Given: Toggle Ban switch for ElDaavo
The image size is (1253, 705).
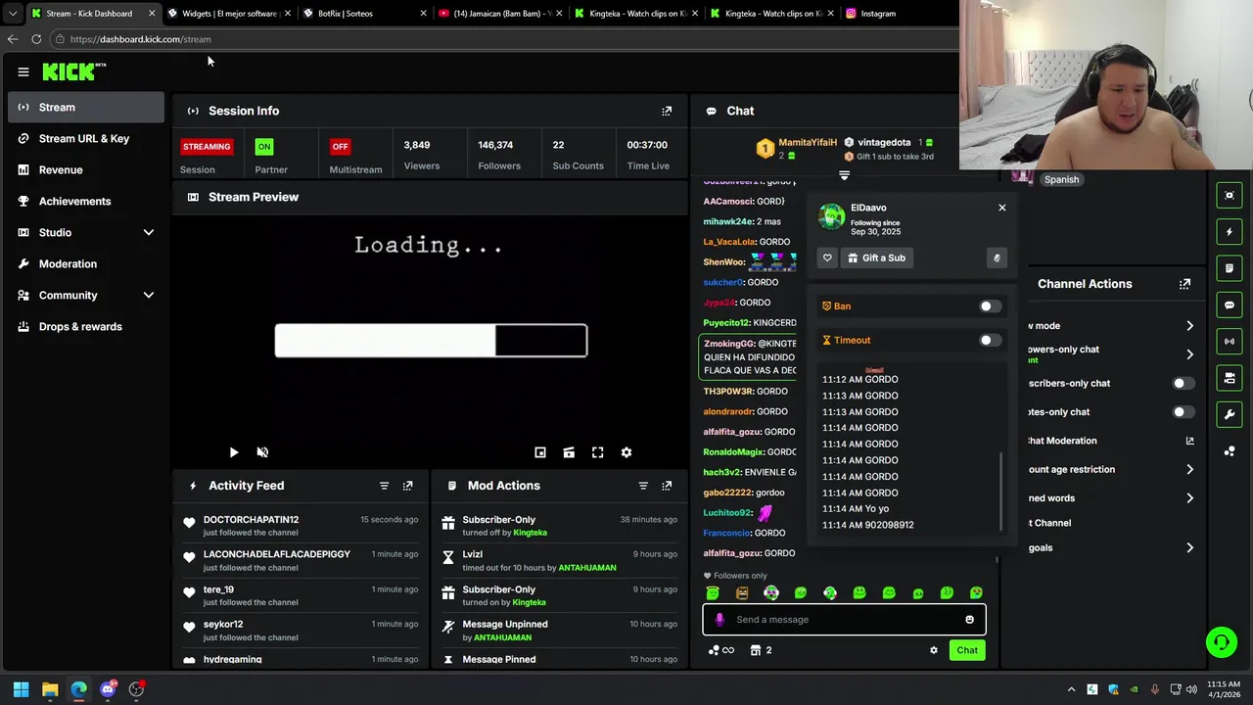Looking at the screenshot, I should [x=990, y=306].
